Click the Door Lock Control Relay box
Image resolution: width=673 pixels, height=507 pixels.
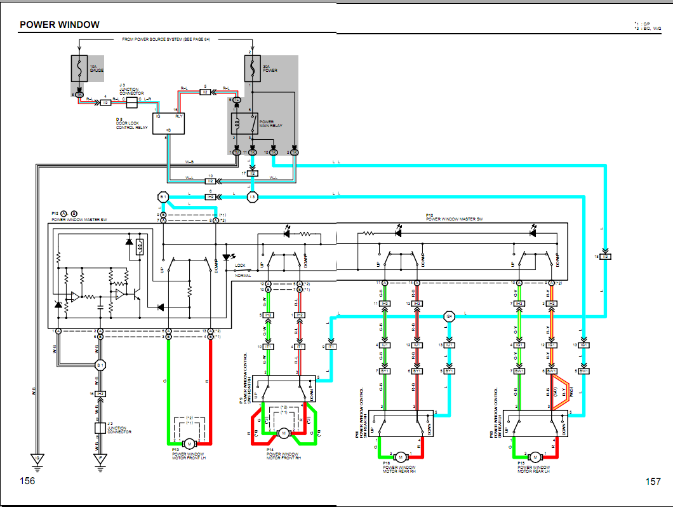[x=168, y=121]
